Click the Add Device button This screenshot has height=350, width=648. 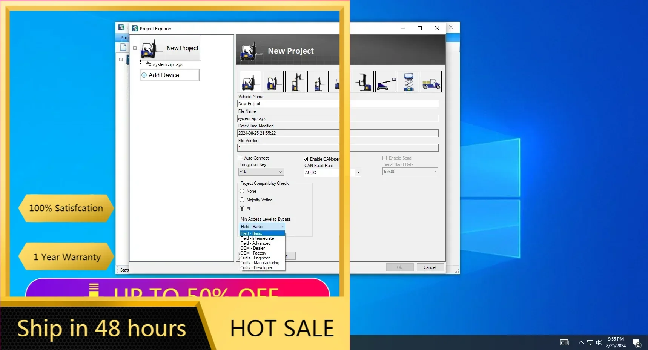[169, 75]
